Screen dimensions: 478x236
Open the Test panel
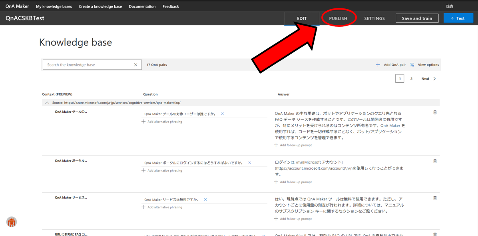tap(458, 18)
